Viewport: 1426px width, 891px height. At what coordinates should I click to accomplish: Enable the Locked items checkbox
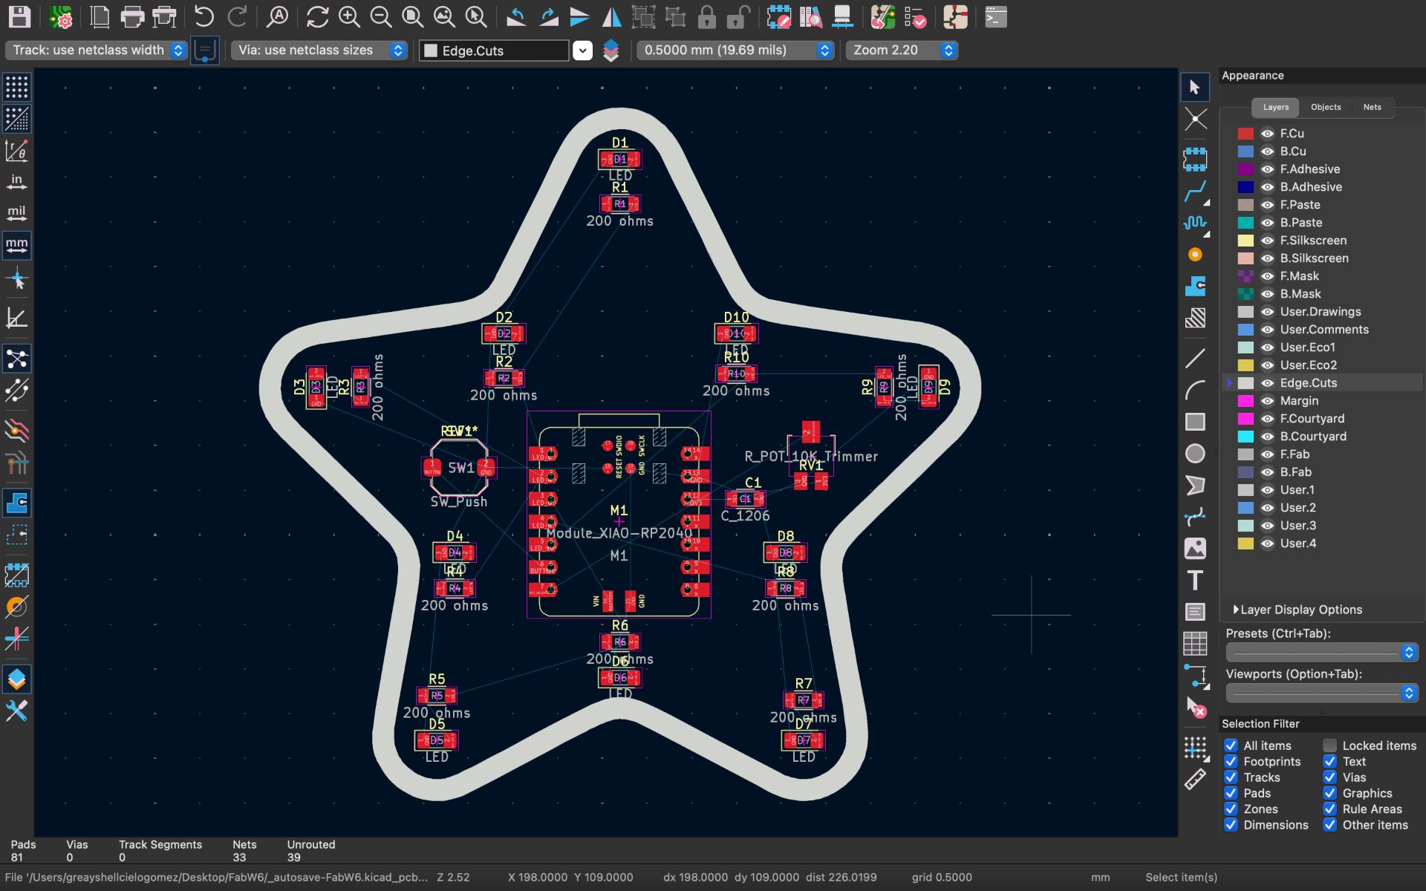click(x=1329, y=745)
